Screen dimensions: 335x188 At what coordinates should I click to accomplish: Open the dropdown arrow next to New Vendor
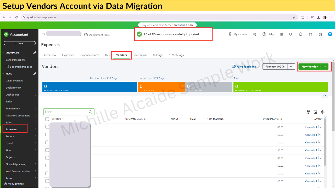click(x=325, y=67)
